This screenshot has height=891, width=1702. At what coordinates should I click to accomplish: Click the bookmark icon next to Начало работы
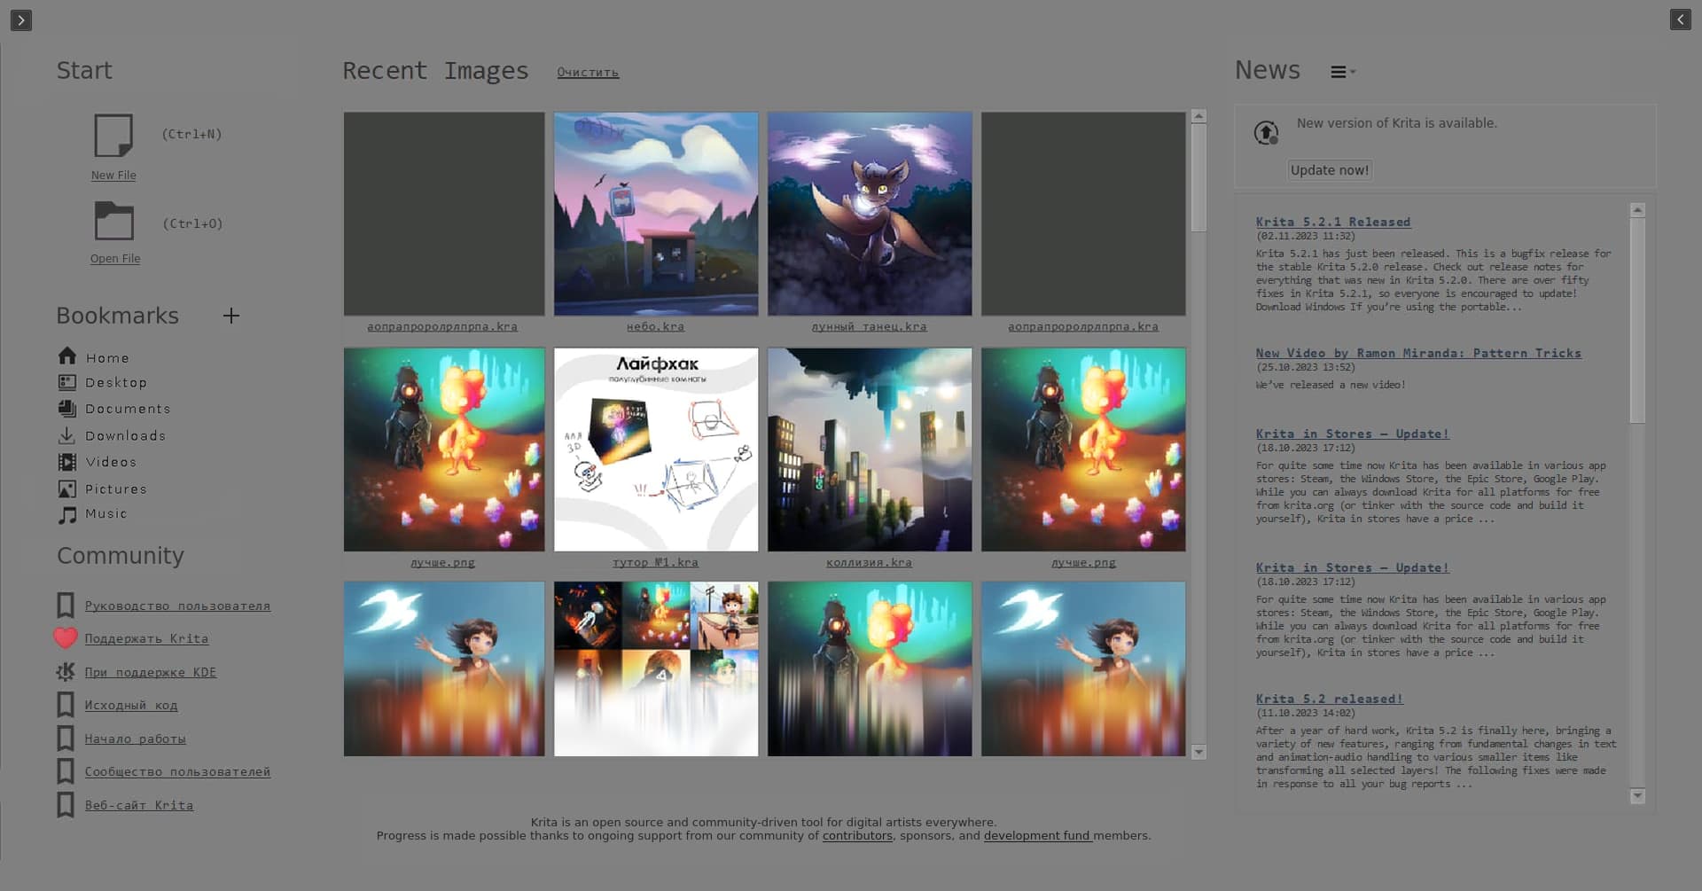(66, 739)
